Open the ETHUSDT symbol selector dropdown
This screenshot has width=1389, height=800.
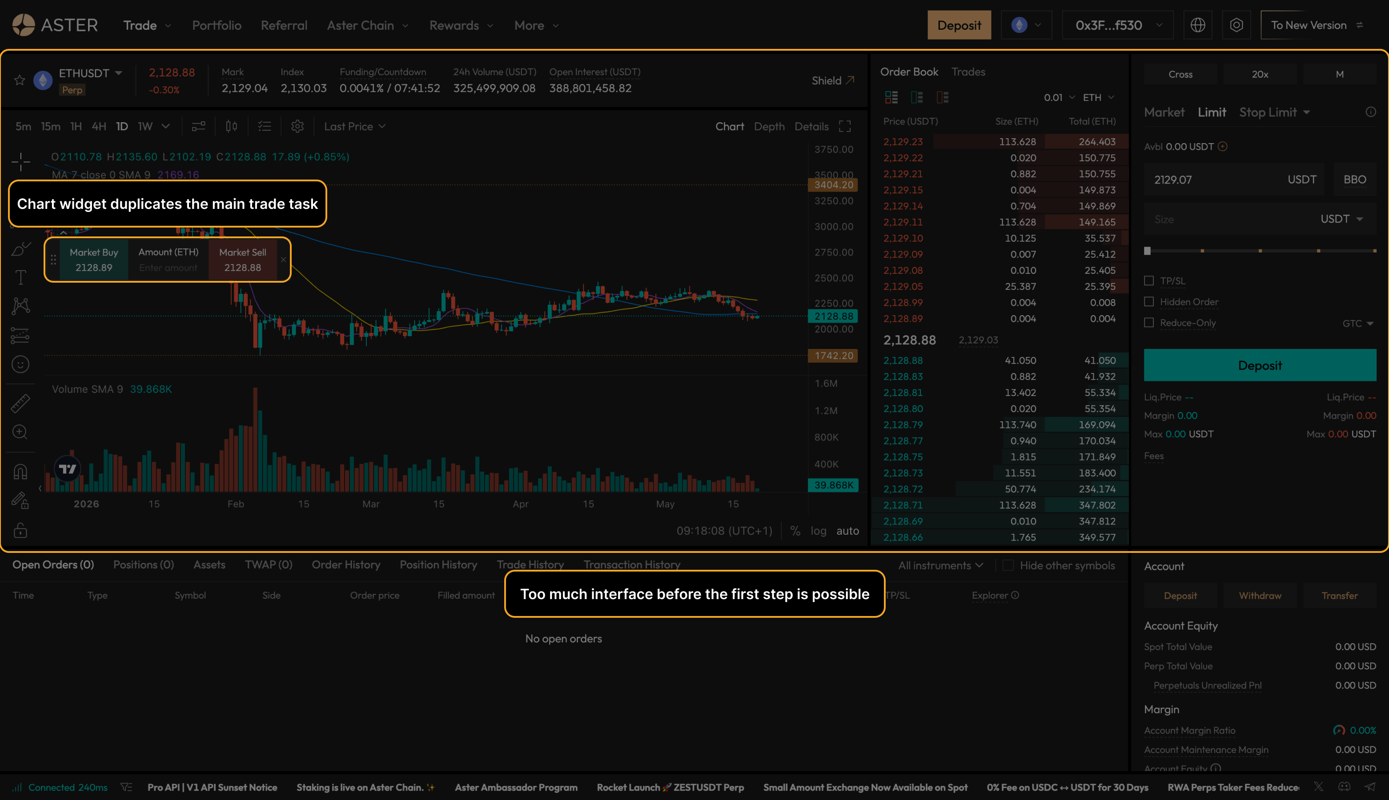click(x=91, y=73)
